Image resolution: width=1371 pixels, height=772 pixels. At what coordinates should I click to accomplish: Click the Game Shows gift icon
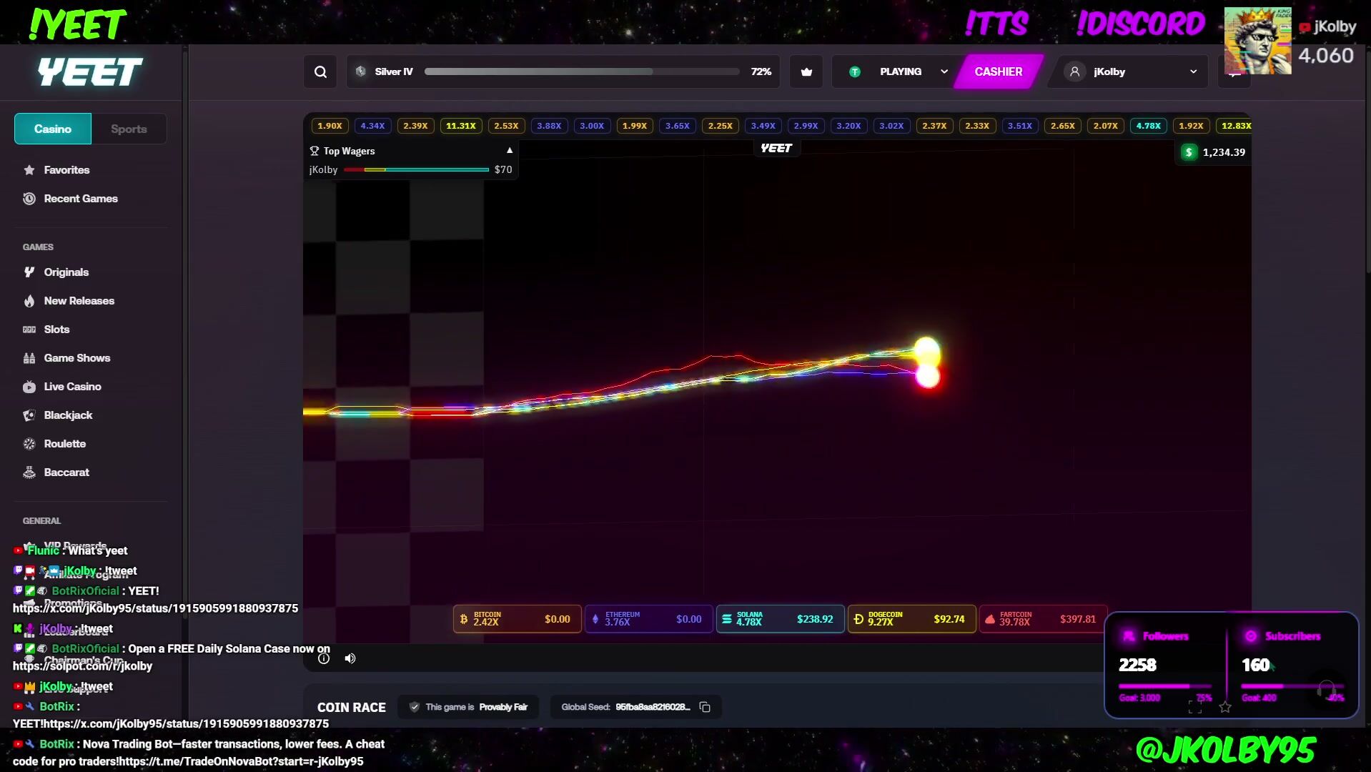coord(29,358)
